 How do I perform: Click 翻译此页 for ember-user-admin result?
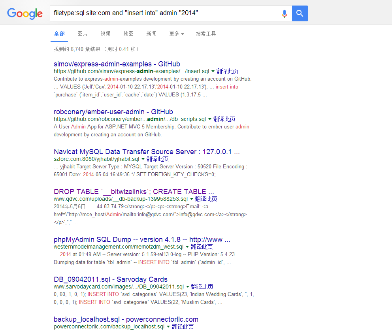coord(224,119)
